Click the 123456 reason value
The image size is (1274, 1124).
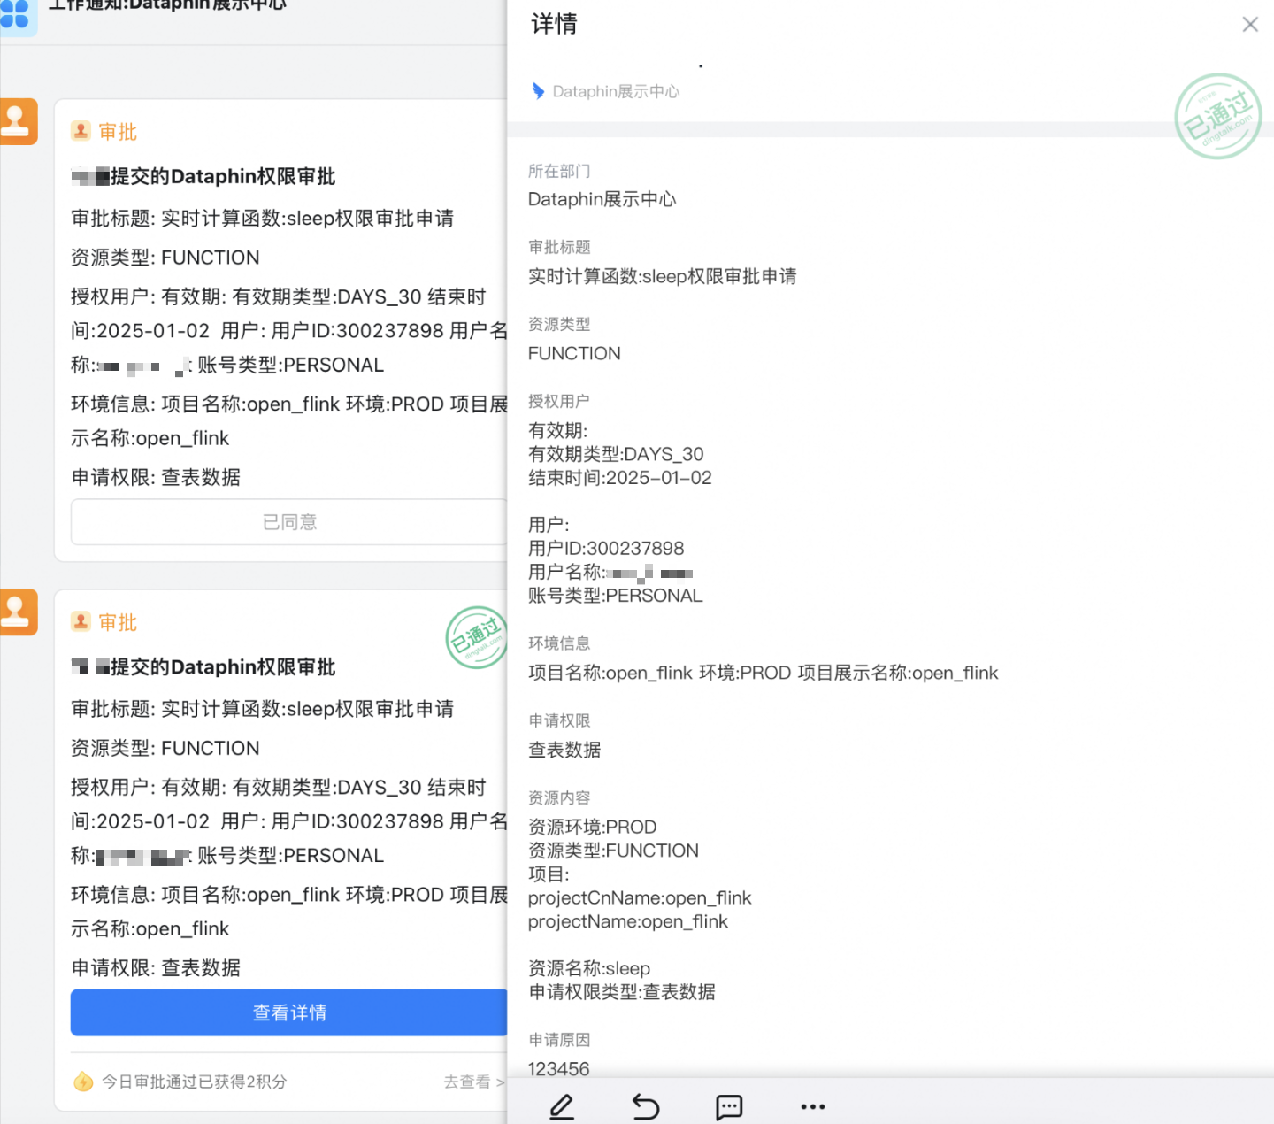click(558, 1069)
